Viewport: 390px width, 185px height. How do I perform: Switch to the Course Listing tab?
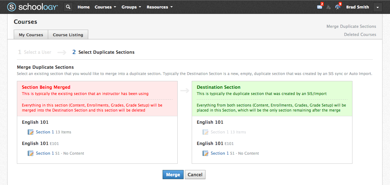pyautogui.click(x=68, y=35)
